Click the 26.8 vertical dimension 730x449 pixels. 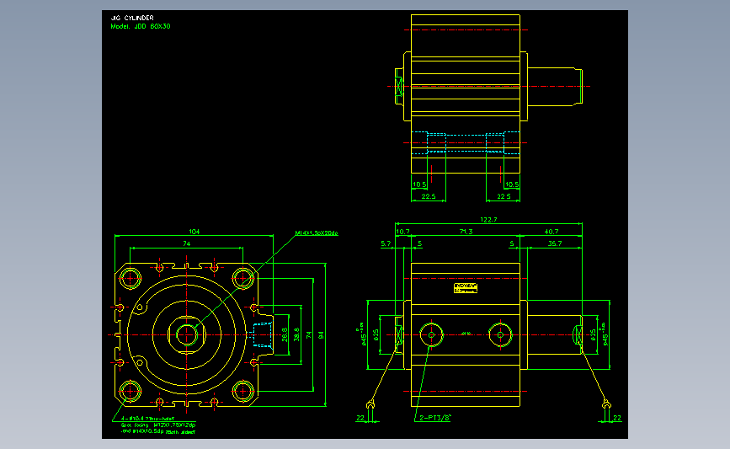tap(285, 335)
